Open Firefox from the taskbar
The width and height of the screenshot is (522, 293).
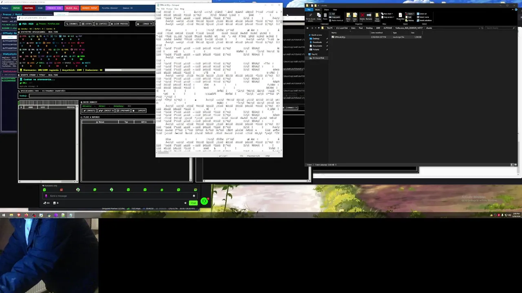tap(26, 215)
